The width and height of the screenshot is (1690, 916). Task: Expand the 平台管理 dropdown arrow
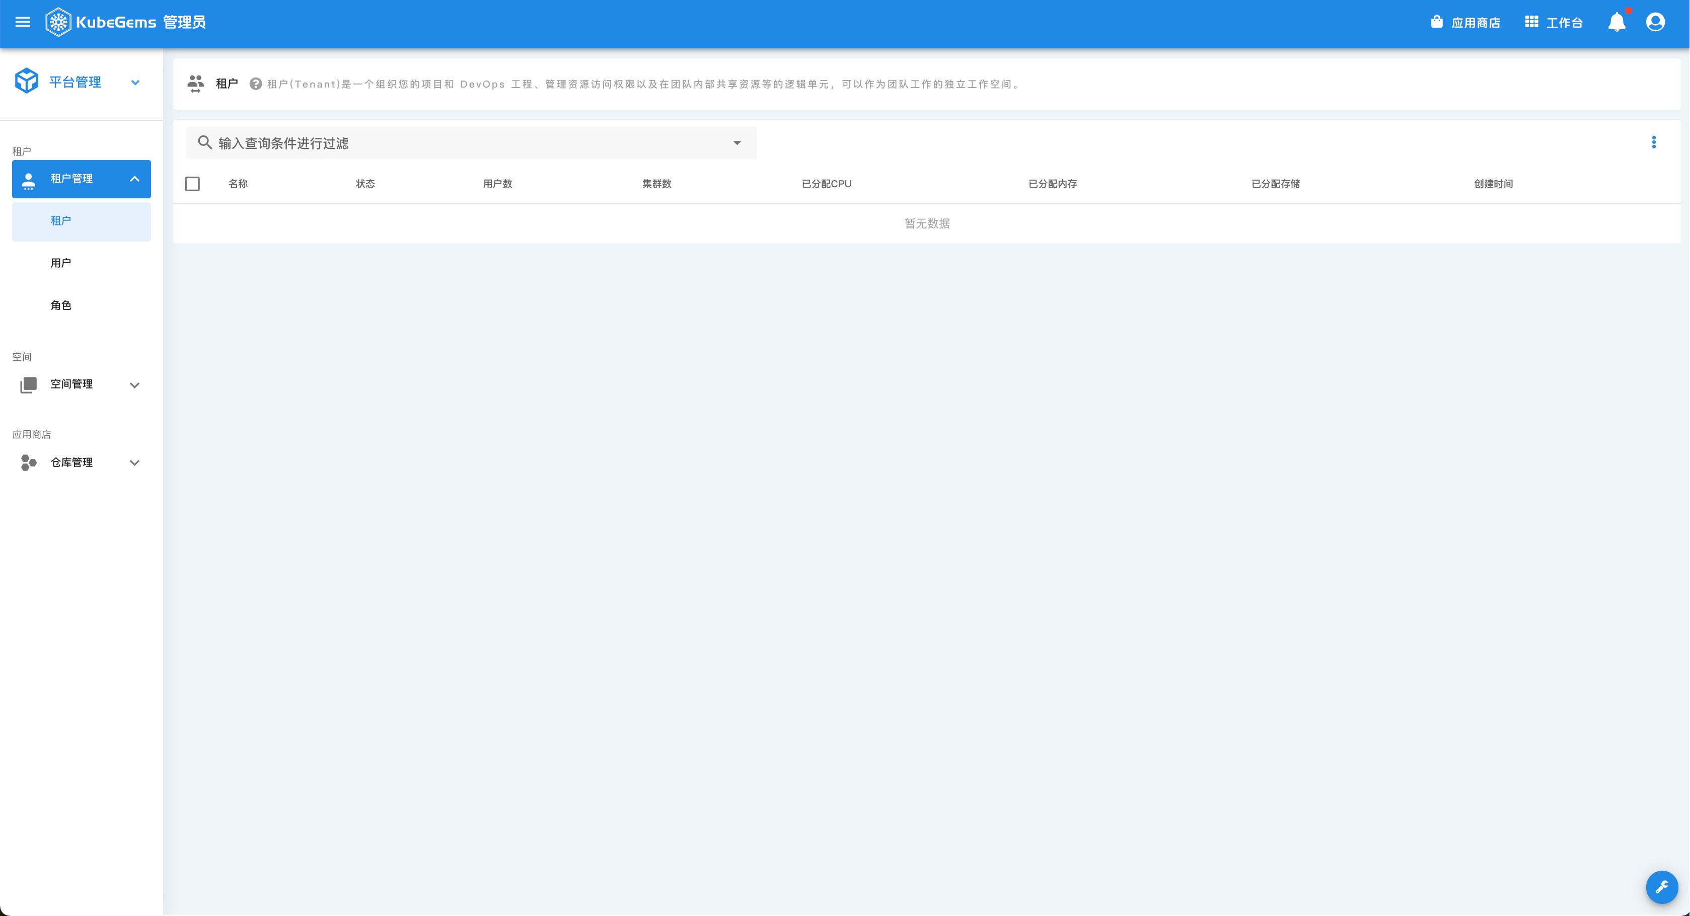point(135,83)
